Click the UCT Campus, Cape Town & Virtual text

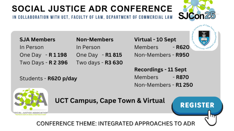pos(110,100)
